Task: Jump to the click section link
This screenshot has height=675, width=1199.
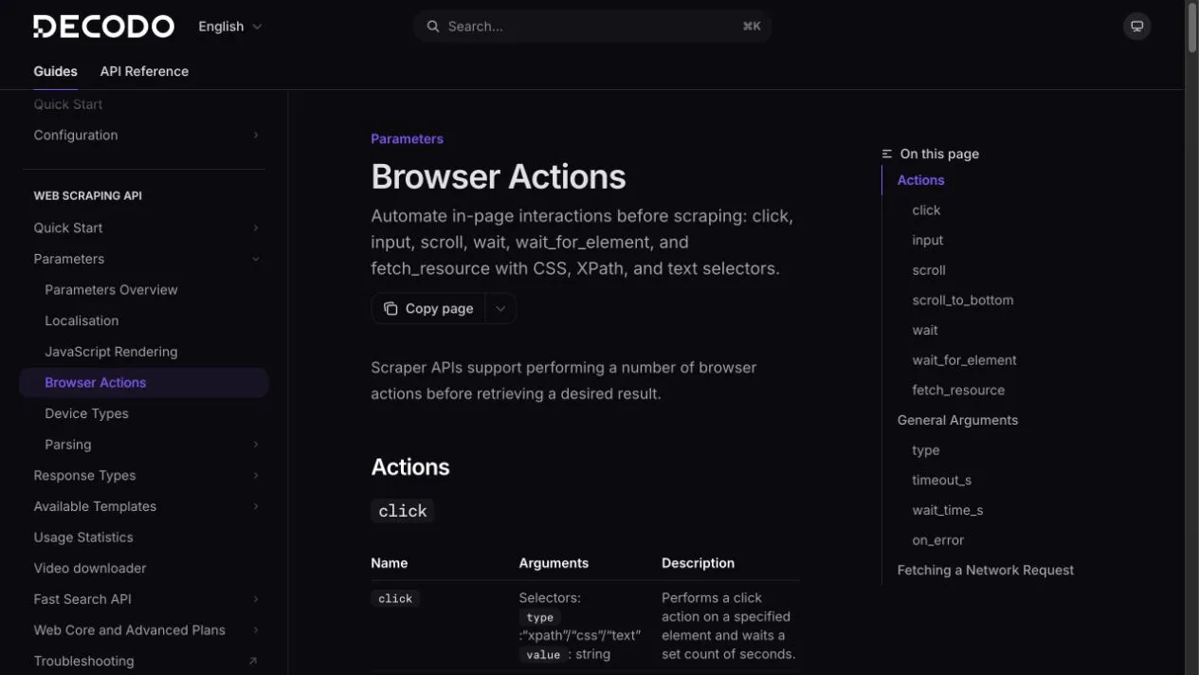Action: [x=926, y=210]
